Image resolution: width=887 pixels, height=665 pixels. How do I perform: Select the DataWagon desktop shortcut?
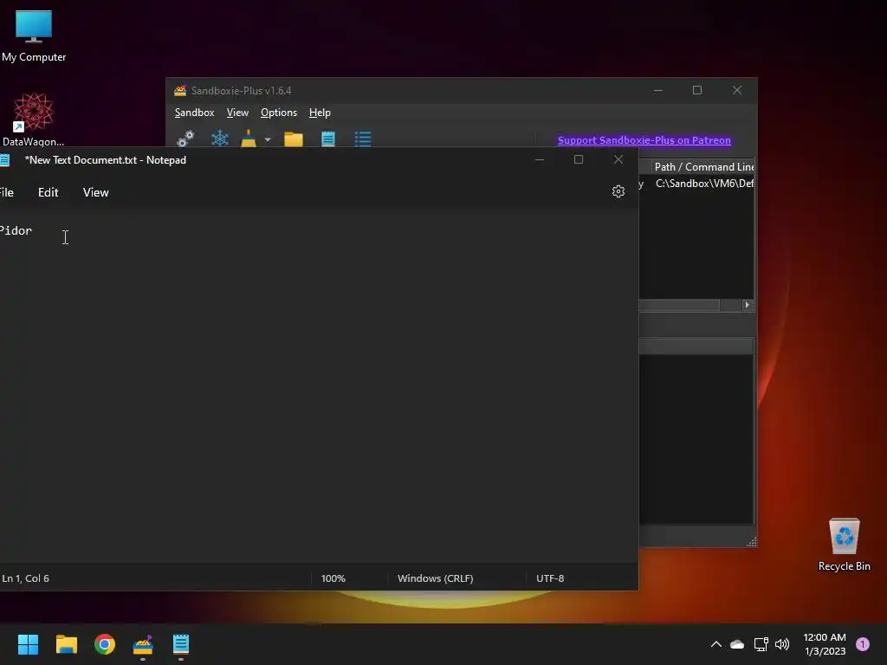click(33, 119)
